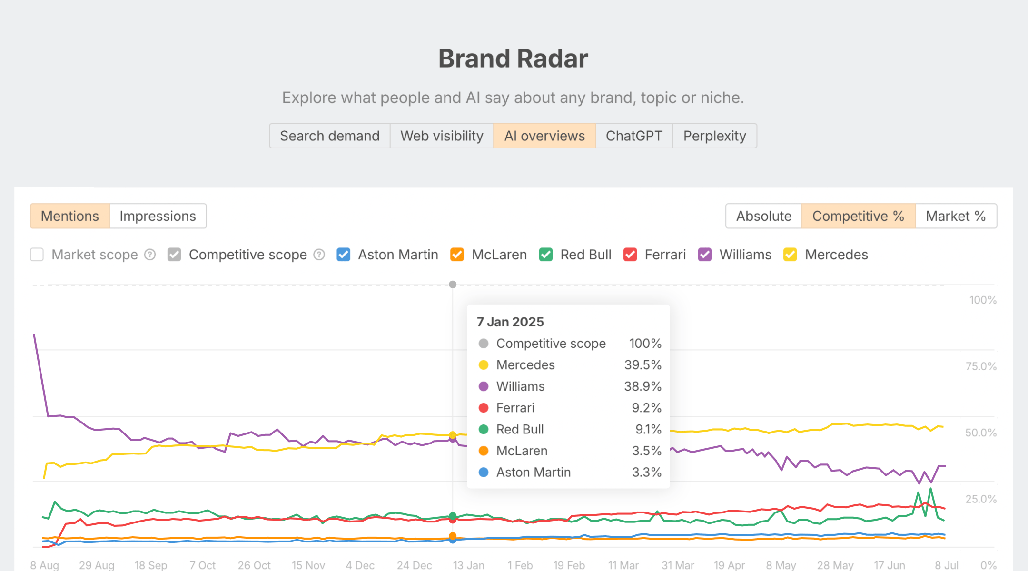
Task: Toggle the Aston Martin blue checkbox
Action: pyautogui.click(x=343, y=255)
